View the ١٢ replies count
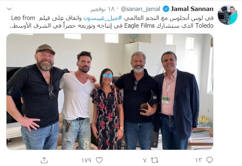This screenshot has height=166, width=242. pyautogui.click(x=198, y=160)
